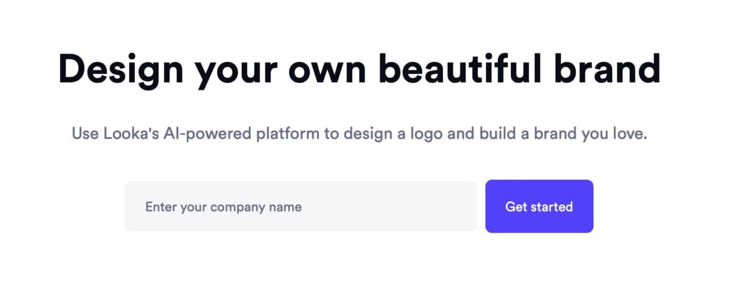Start the logo creation flow via Get started
Image resolution: width=747 pixels, height=287 pixels.
point(539,206)
